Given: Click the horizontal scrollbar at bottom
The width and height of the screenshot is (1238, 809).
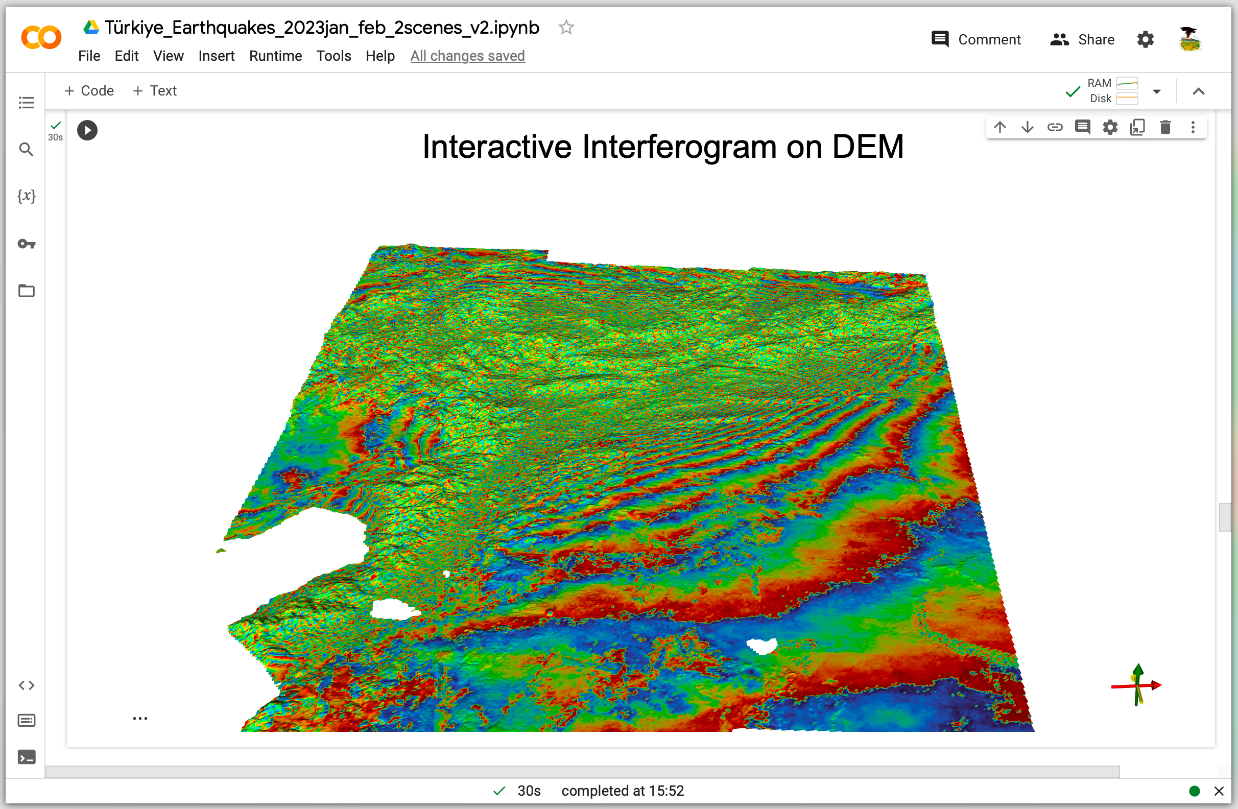Looking at the screenshot, I should [582, 771].
